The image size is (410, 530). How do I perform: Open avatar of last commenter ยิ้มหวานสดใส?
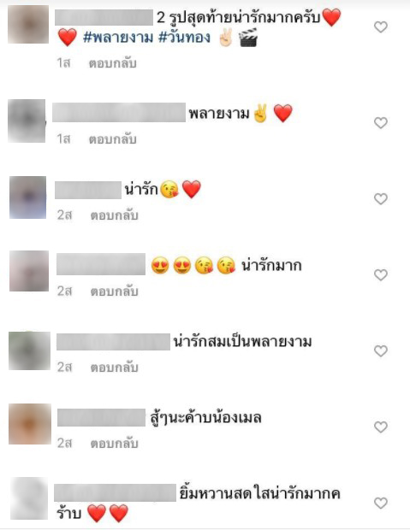[29, 498]
